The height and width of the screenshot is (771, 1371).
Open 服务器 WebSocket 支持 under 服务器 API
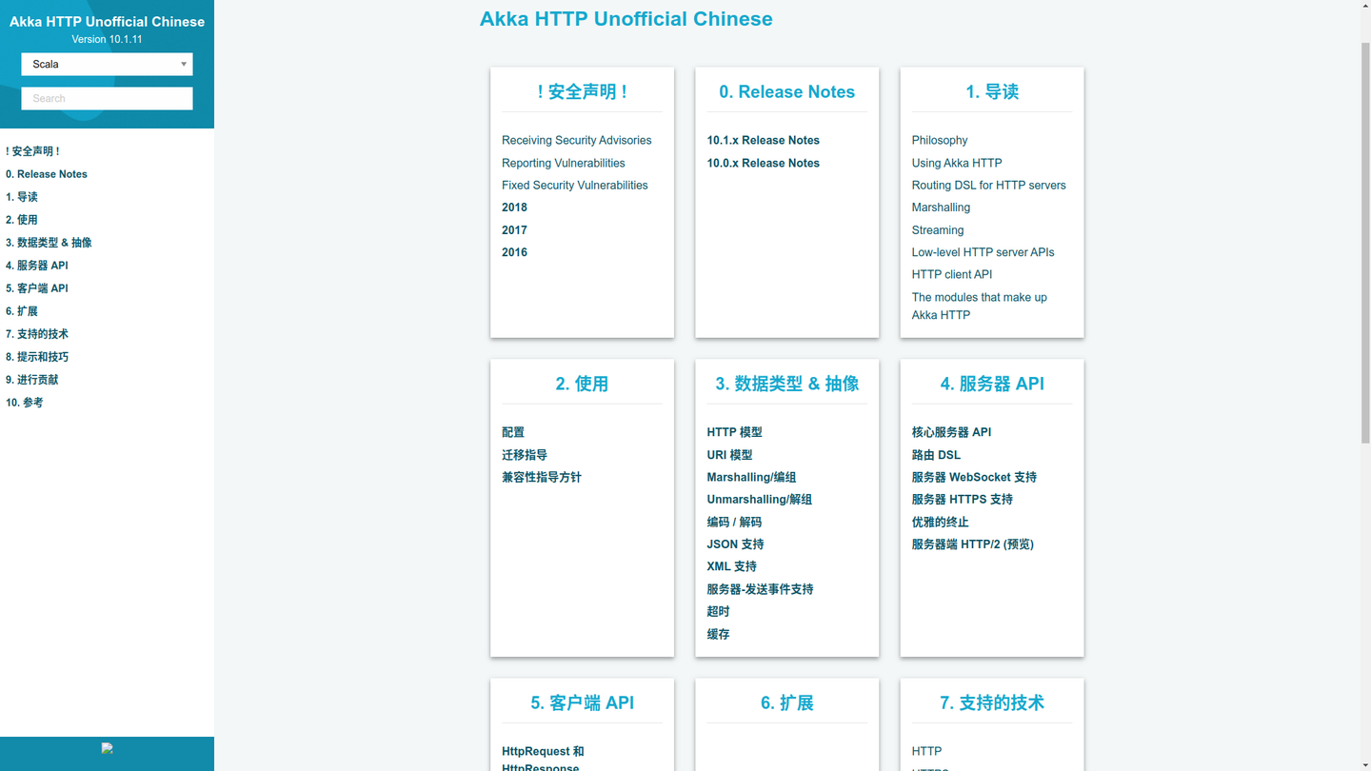coord(974,477)
